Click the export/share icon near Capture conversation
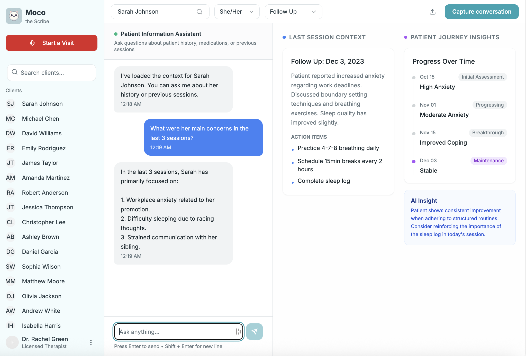 pyautogui.click(x=432, y=12)
